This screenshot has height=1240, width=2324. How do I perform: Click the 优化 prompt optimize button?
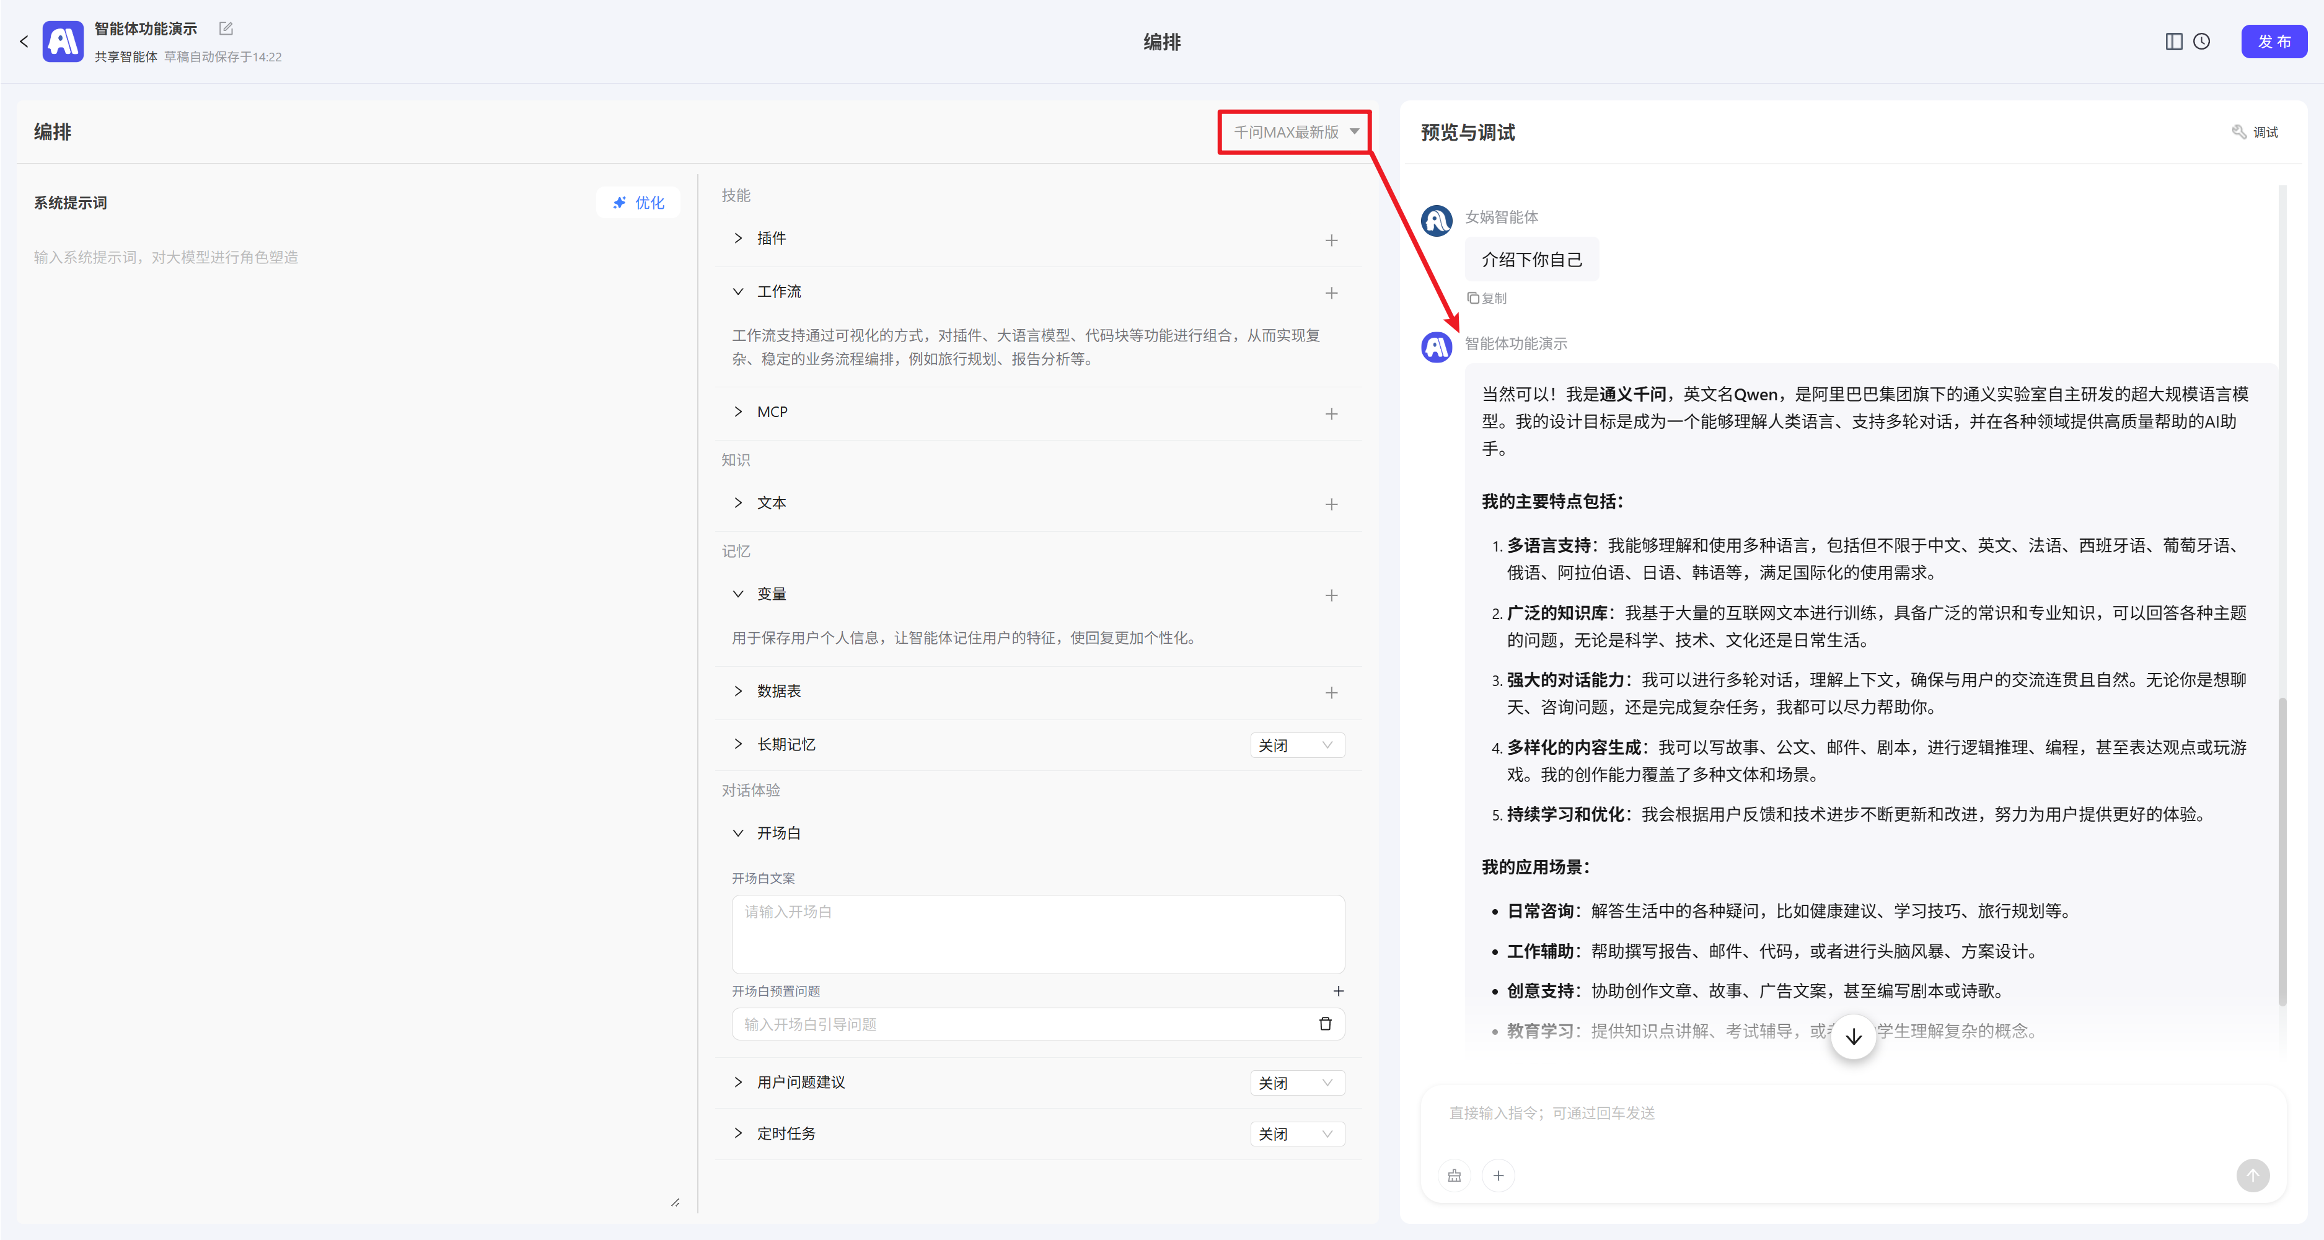[638, 203]
